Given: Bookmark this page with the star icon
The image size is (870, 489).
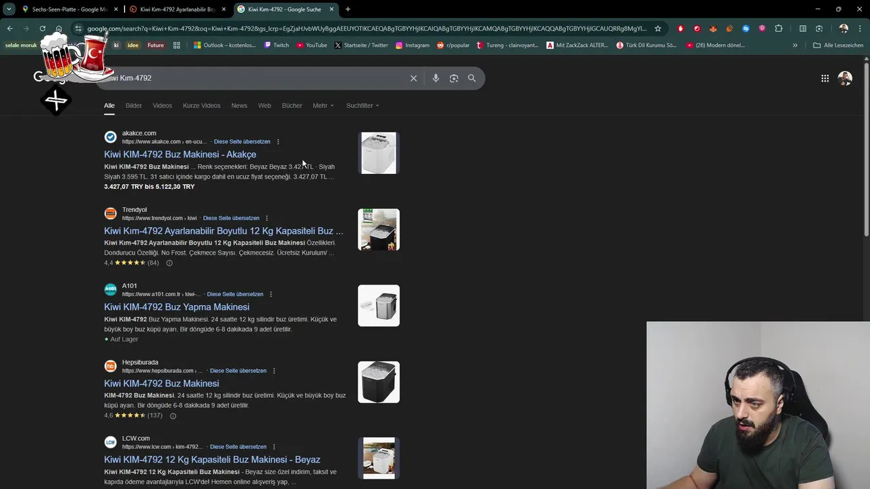Looking at the screenshot, I should click(x=658, y=29).
